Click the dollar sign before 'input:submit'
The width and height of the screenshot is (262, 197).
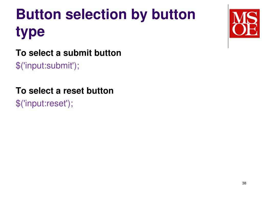tap(18, 65)
